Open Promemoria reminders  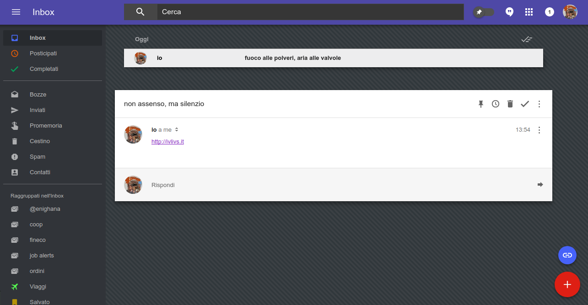point(53,126)
